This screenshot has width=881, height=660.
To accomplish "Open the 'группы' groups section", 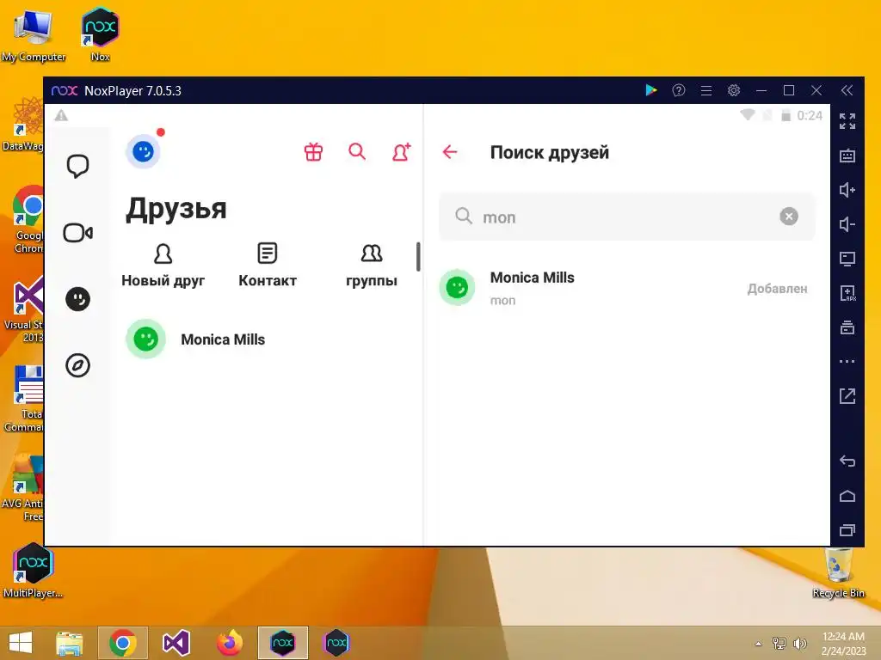I will pyautogui.click(x=372, y=266).
